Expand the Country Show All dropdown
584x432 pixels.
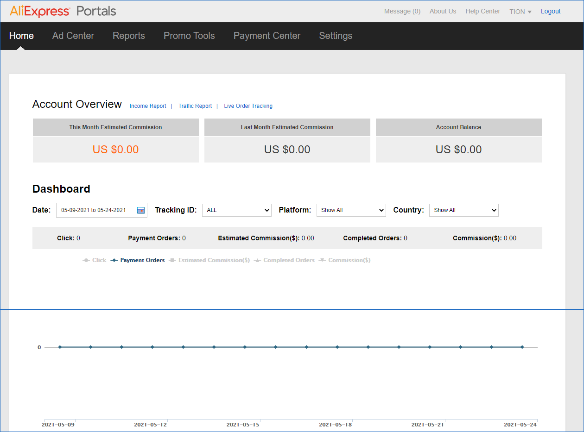pyautogui.click(x=463, y=210)
